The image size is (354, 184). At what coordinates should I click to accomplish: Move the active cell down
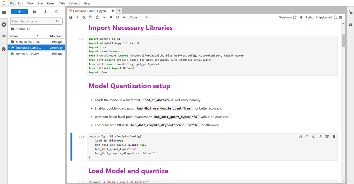click(x=314, y=136)
